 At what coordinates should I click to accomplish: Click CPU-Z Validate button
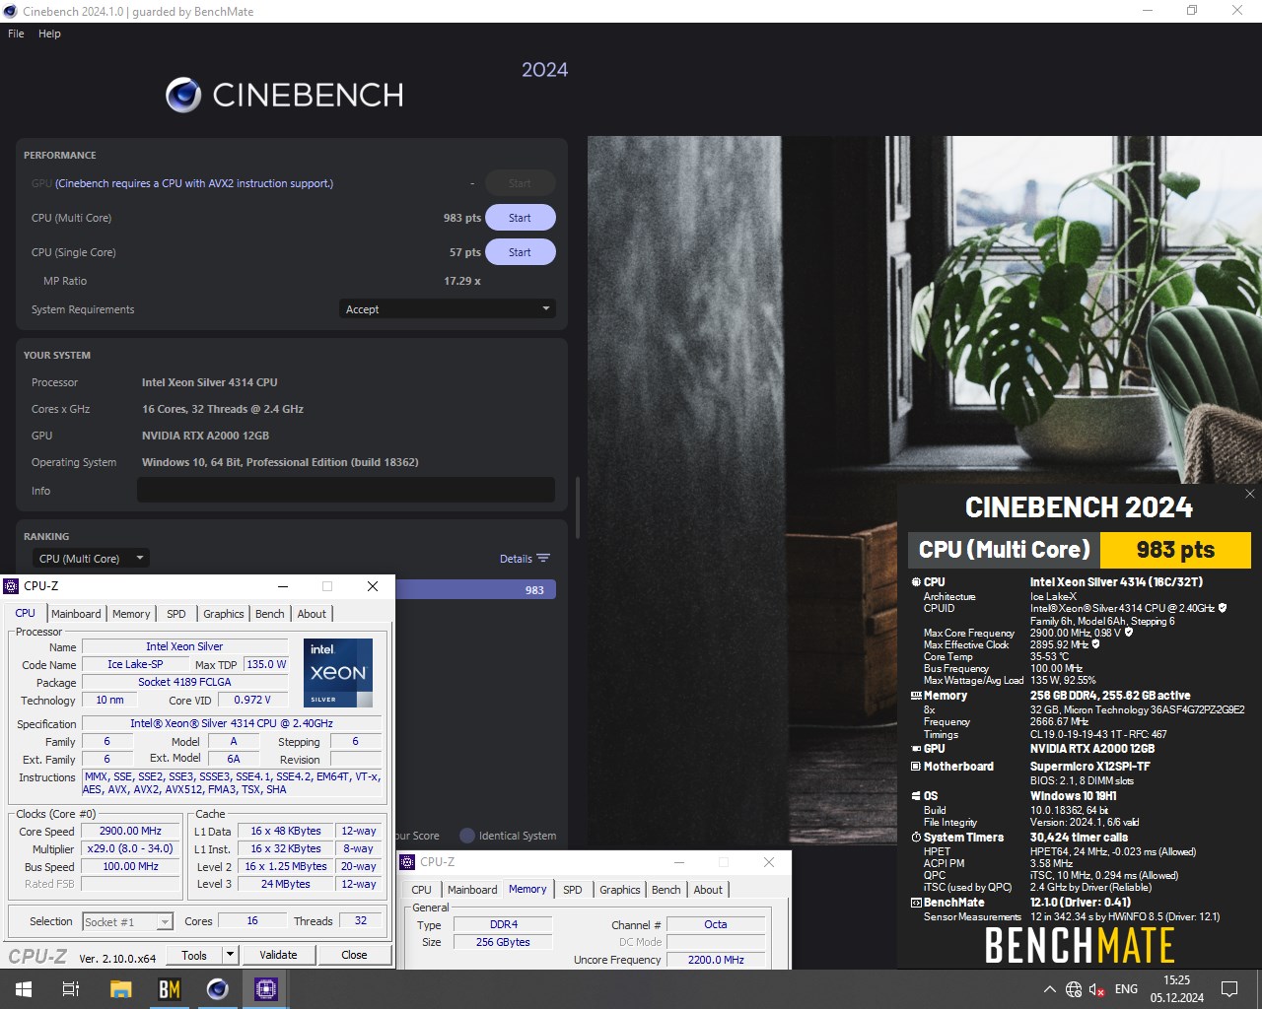278,955
